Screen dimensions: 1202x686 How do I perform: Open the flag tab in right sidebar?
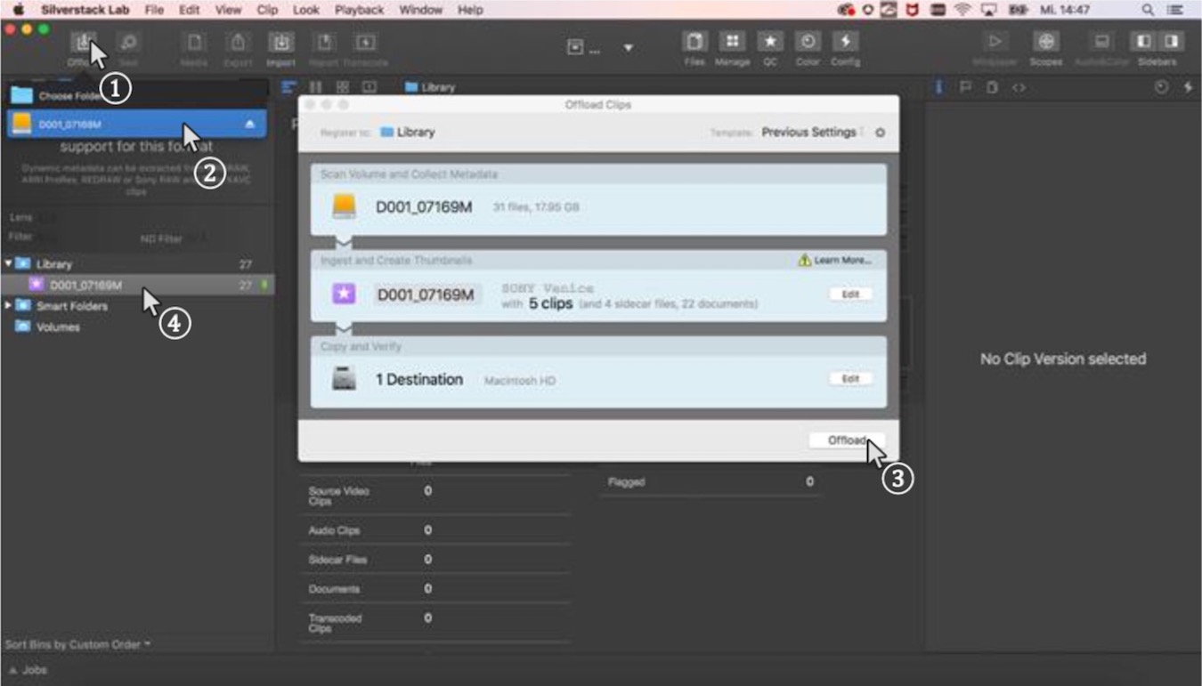(965, 87)
